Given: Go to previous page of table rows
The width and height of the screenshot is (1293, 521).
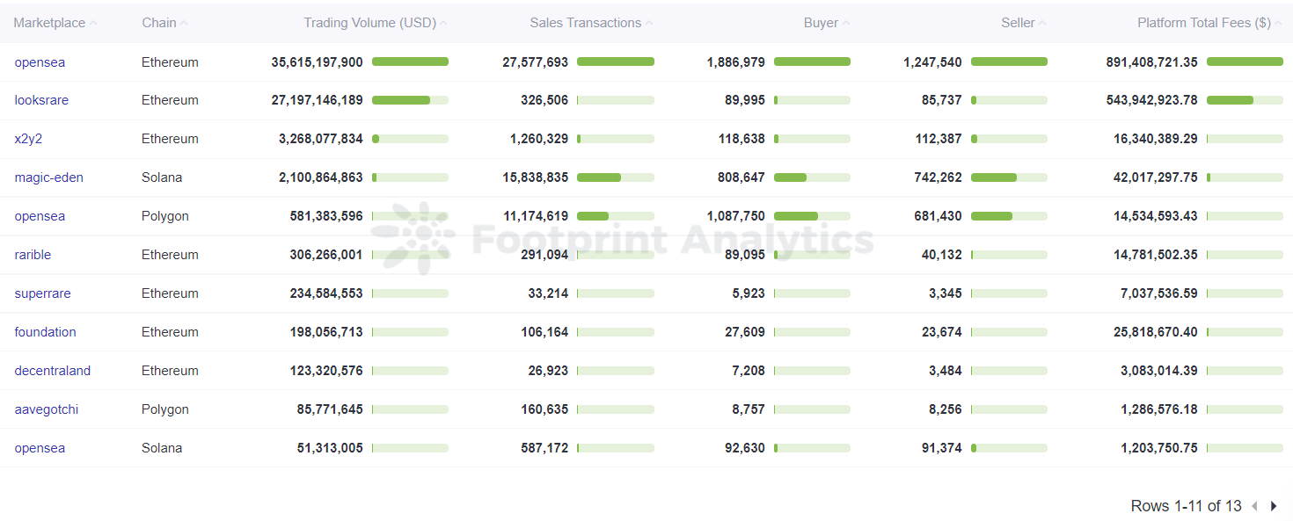Looking at the screenshot, I should click(x=1254, y=506).
